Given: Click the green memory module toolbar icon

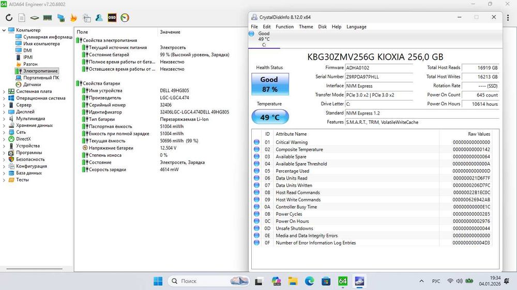Looking at the screenshot, I should (x=48, y=18).
